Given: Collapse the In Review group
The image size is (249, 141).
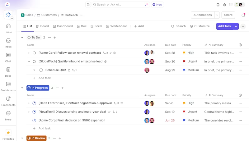Looking at the screenshot, I should pyautogui.click(x=22, y=138).
